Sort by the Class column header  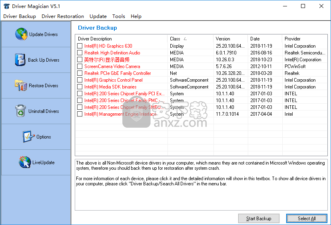[190, 39]
